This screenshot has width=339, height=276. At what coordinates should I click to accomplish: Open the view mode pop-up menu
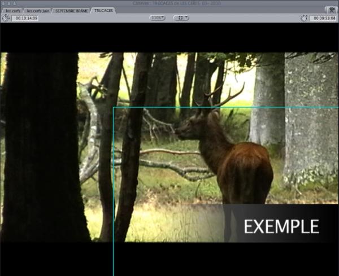181,18
